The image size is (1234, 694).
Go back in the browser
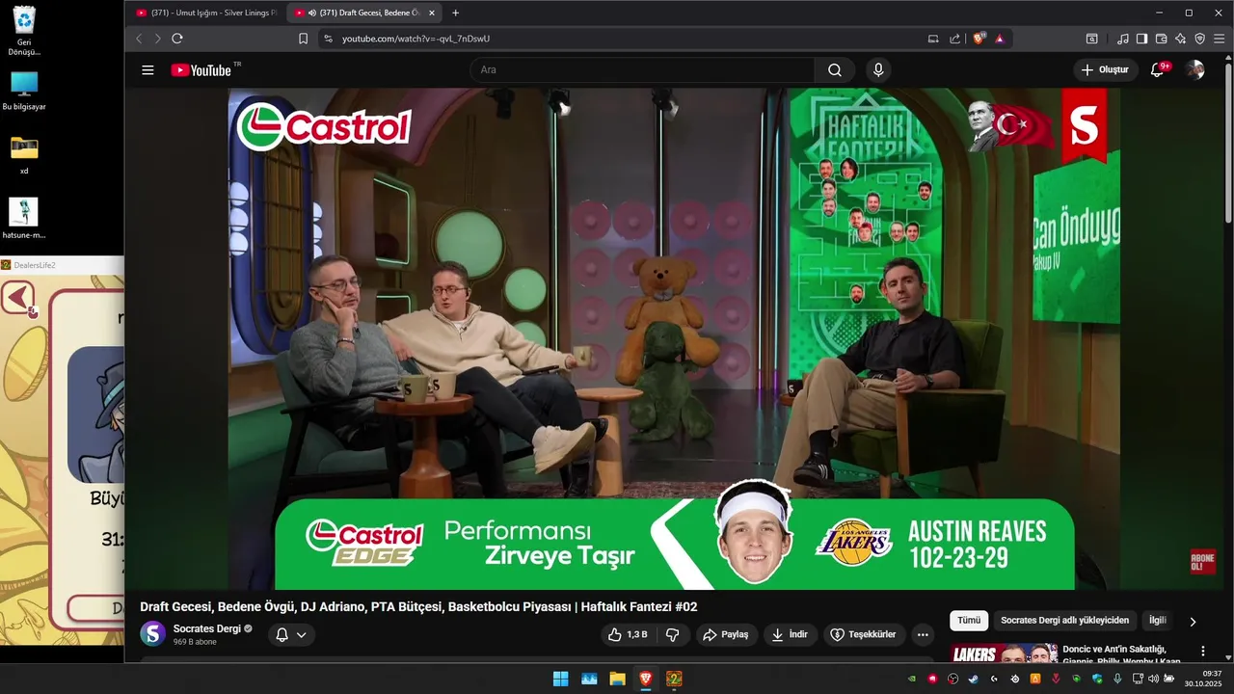pos(139,39)
